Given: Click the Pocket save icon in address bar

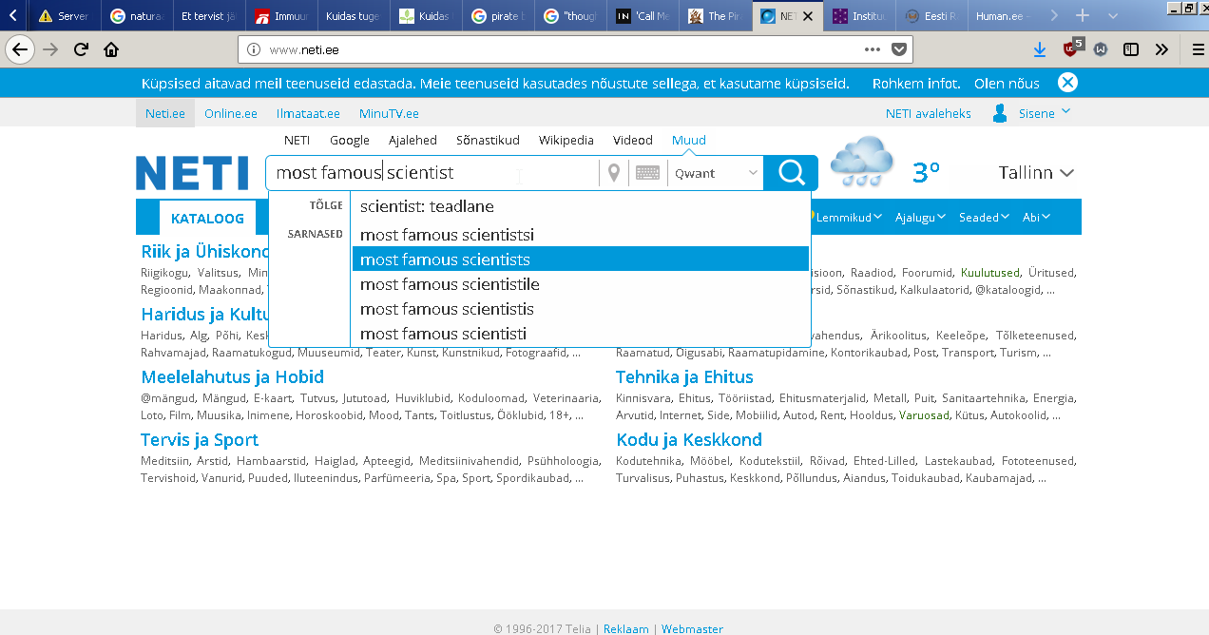Looking at the screenshot, I should coord(899,49).
